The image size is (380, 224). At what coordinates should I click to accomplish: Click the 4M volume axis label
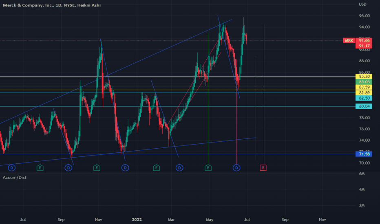[x=362, y=190]
